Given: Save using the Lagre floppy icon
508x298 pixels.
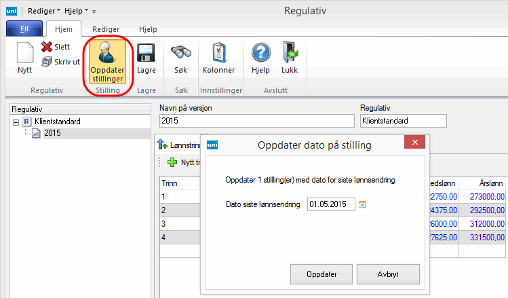Looking at the screenshot, I should coord(146,53).
